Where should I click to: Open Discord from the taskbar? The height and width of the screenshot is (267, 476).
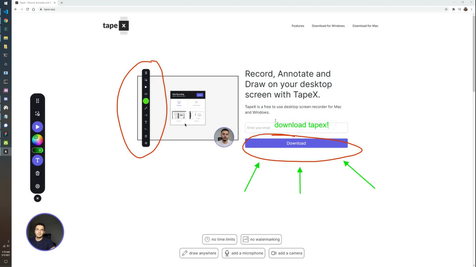tap(6, 99)
